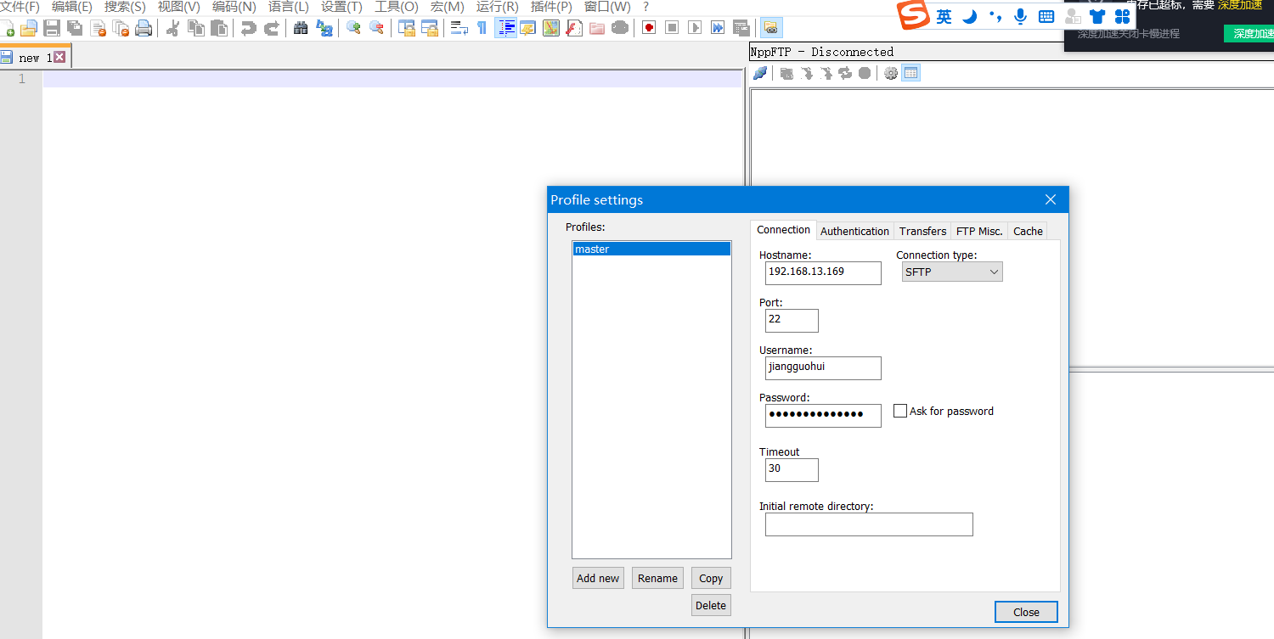Zoom in using the magnifier plus icon
Viewport: 1274px width, 639px height.
tap(353, 27)
